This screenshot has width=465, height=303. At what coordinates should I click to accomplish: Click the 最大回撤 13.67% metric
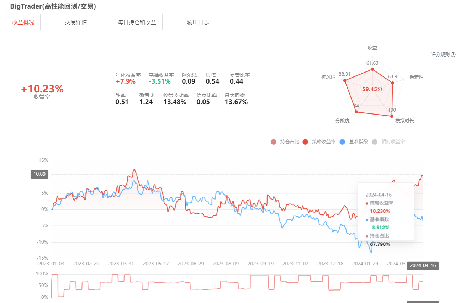(x=236, y=102)
